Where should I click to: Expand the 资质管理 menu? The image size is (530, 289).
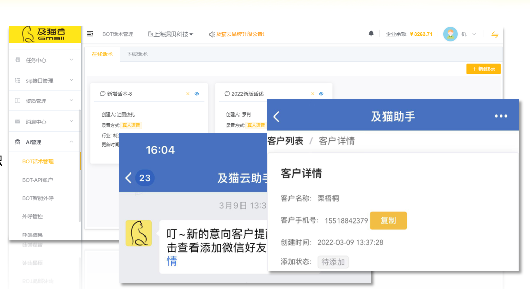pyautogui.click(x=71, y=100)
